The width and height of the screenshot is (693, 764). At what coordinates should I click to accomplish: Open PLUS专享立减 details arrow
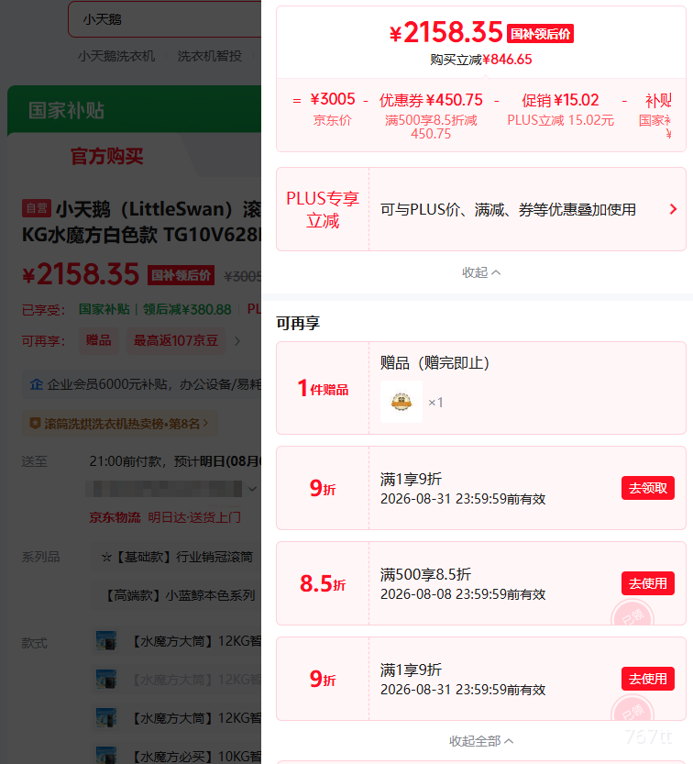coord(673,209)
